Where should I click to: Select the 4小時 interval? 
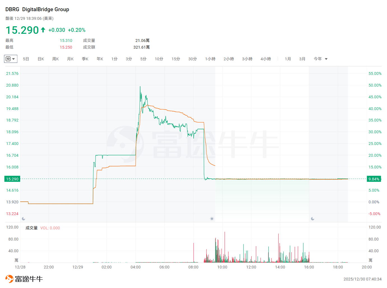[266, 59]
